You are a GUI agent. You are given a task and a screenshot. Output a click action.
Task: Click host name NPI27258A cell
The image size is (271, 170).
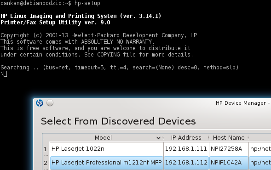pos(229,149)
